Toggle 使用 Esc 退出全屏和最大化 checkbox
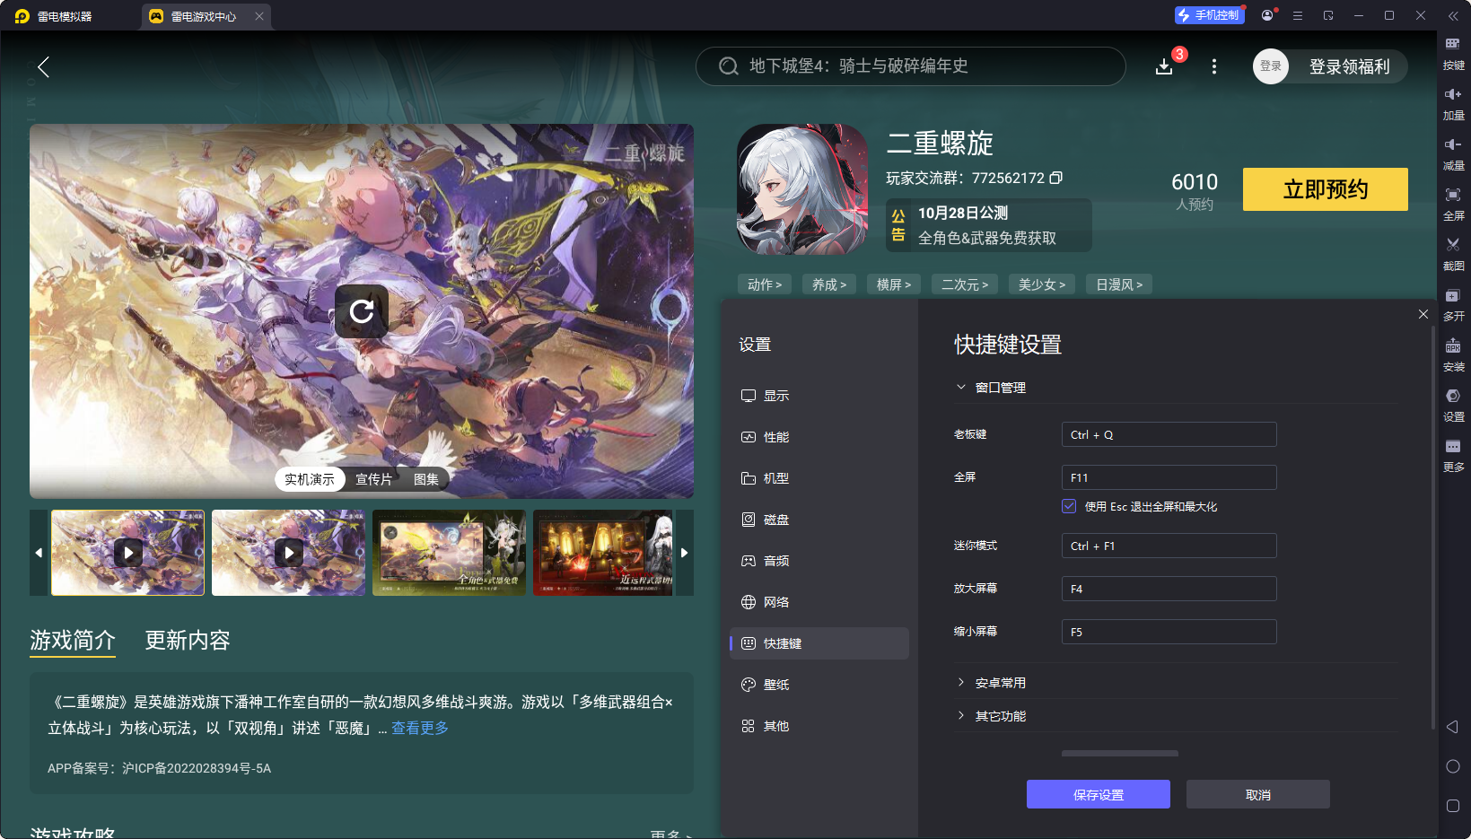1471x839 pixels. tap(1069, 506)
